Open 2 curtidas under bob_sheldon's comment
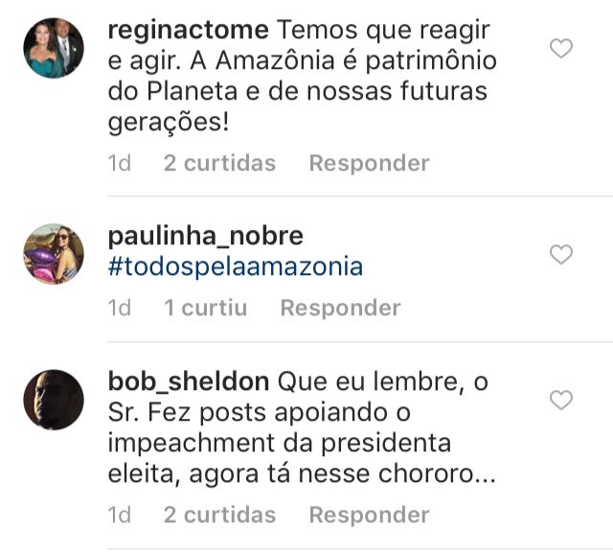This screenshot has width=613, height=554. click(x=219, y=515)
